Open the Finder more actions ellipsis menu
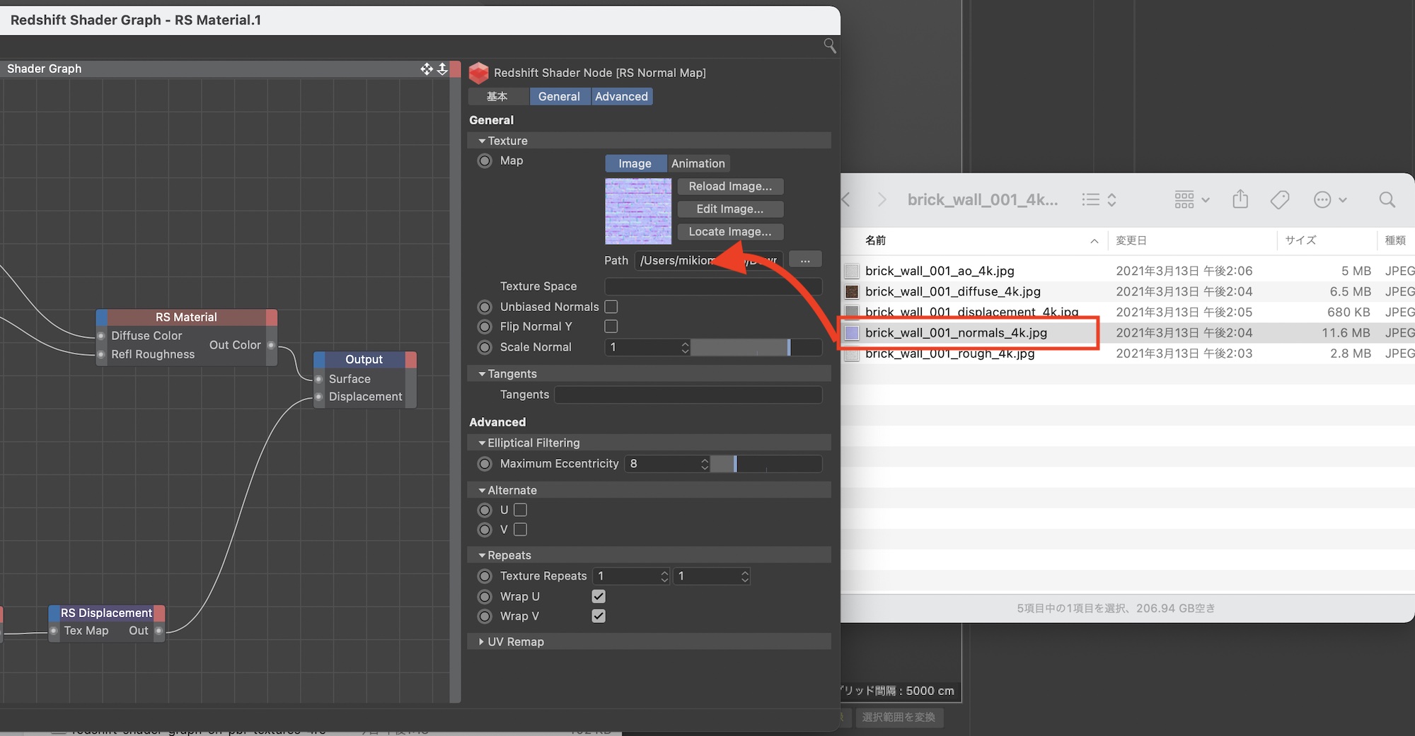The image size is (1415, 736). [1329, 200]
